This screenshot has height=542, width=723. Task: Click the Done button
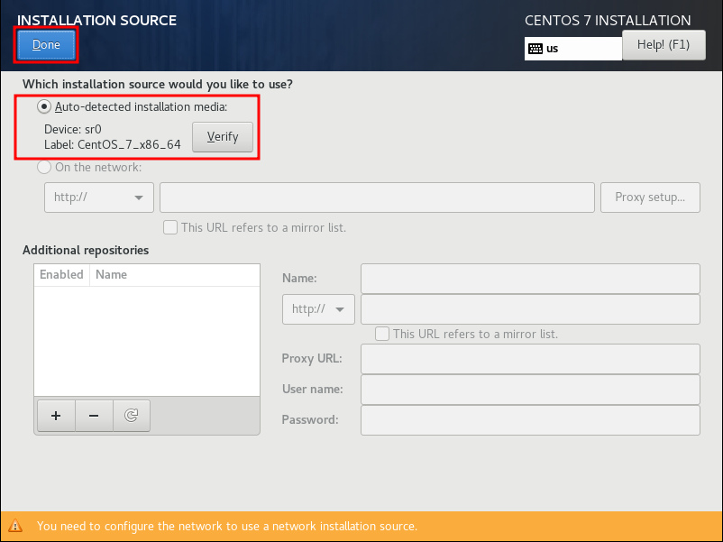46,45
